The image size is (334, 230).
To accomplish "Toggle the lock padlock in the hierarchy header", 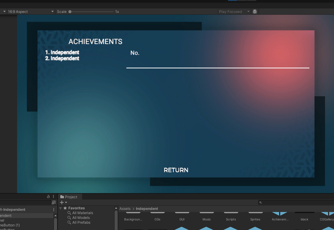I will tap(48, 196).
